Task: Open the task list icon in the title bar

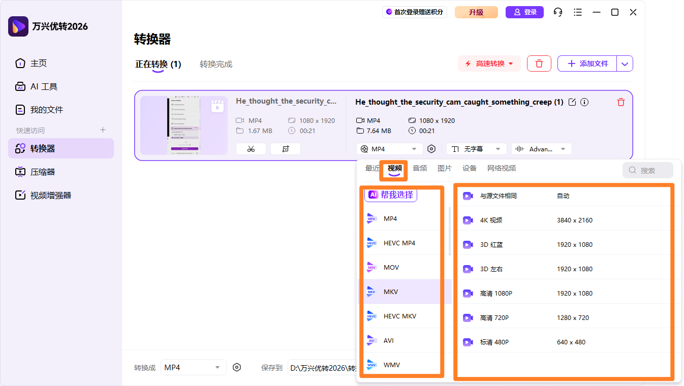Action: coord(577,12)
